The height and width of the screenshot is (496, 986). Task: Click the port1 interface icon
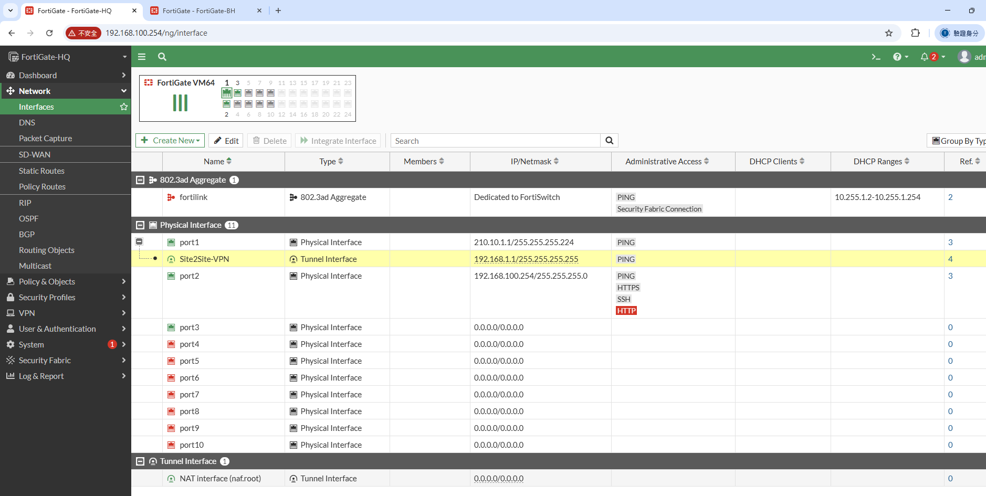point(171,242)
